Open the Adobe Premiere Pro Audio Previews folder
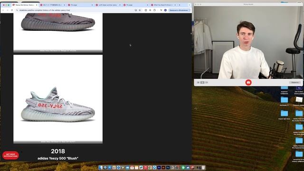 click(299, 114)
